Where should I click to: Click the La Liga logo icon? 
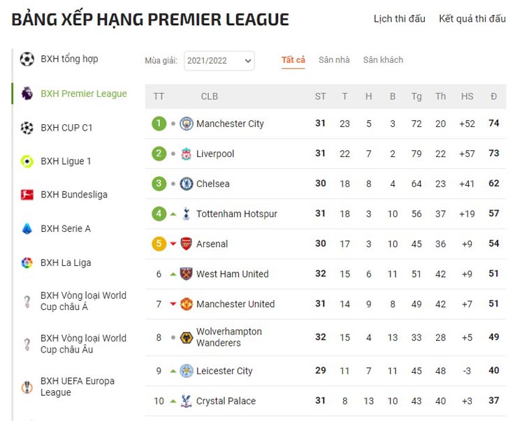pos(27,263)
